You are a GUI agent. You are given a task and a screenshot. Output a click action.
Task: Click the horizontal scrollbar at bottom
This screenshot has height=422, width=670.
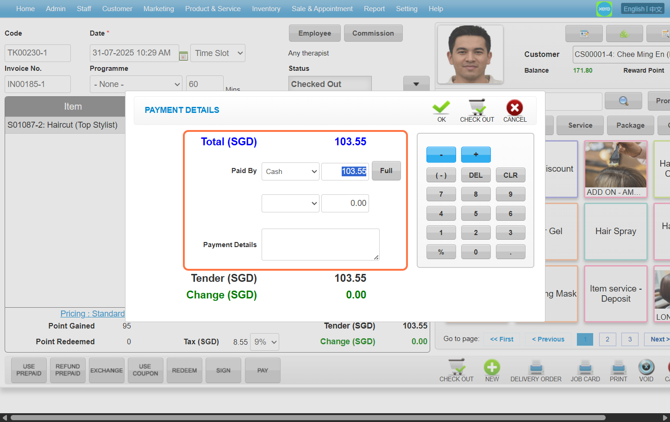click(x=333, y=417)
